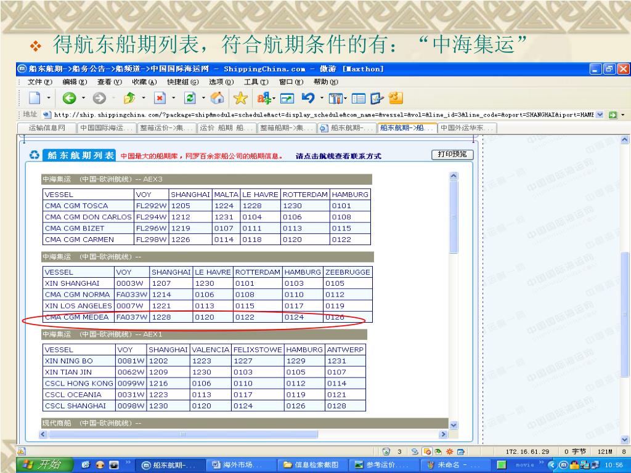Open dropdown arrow right of Go button
The height and width of the screenshot is (473, 631).
pos(624,115)
